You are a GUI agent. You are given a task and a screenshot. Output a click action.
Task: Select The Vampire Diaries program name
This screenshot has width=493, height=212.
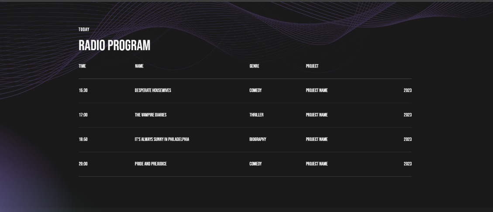tap(151, 115)
